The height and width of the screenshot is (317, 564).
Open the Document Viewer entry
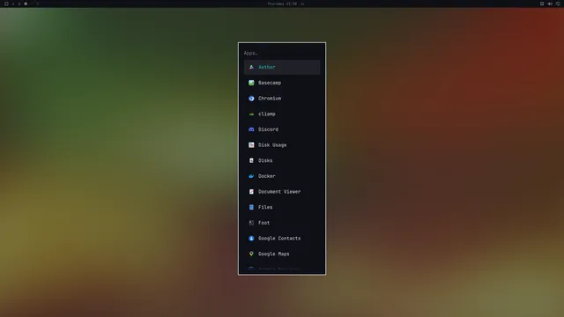282,192
